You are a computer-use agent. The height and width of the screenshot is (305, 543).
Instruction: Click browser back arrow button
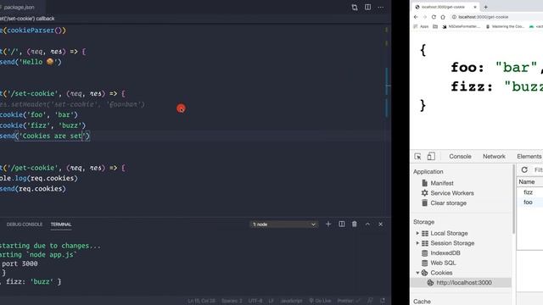(416, 17)
